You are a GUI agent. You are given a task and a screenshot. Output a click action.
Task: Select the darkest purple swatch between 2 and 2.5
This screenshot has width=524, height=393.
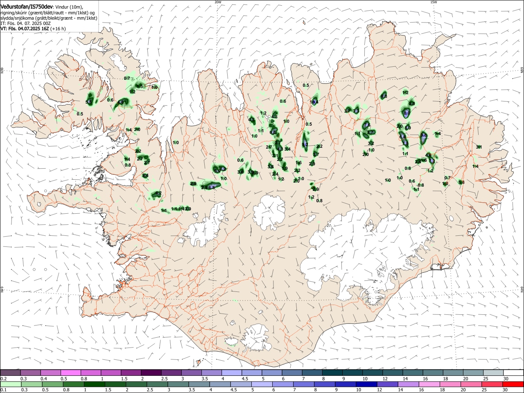point(151,373)
